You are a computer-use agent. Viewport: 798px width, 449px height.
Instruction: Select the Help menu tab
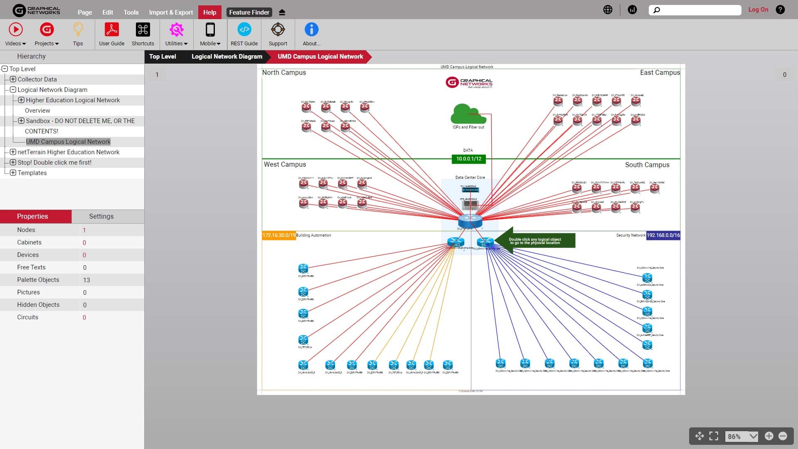(x=209, y=12)
